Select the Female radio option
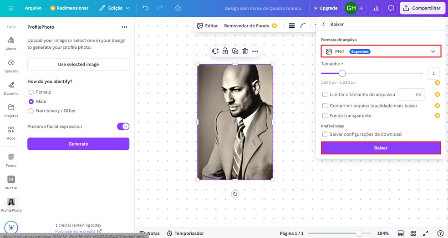 tap(31, 92)
